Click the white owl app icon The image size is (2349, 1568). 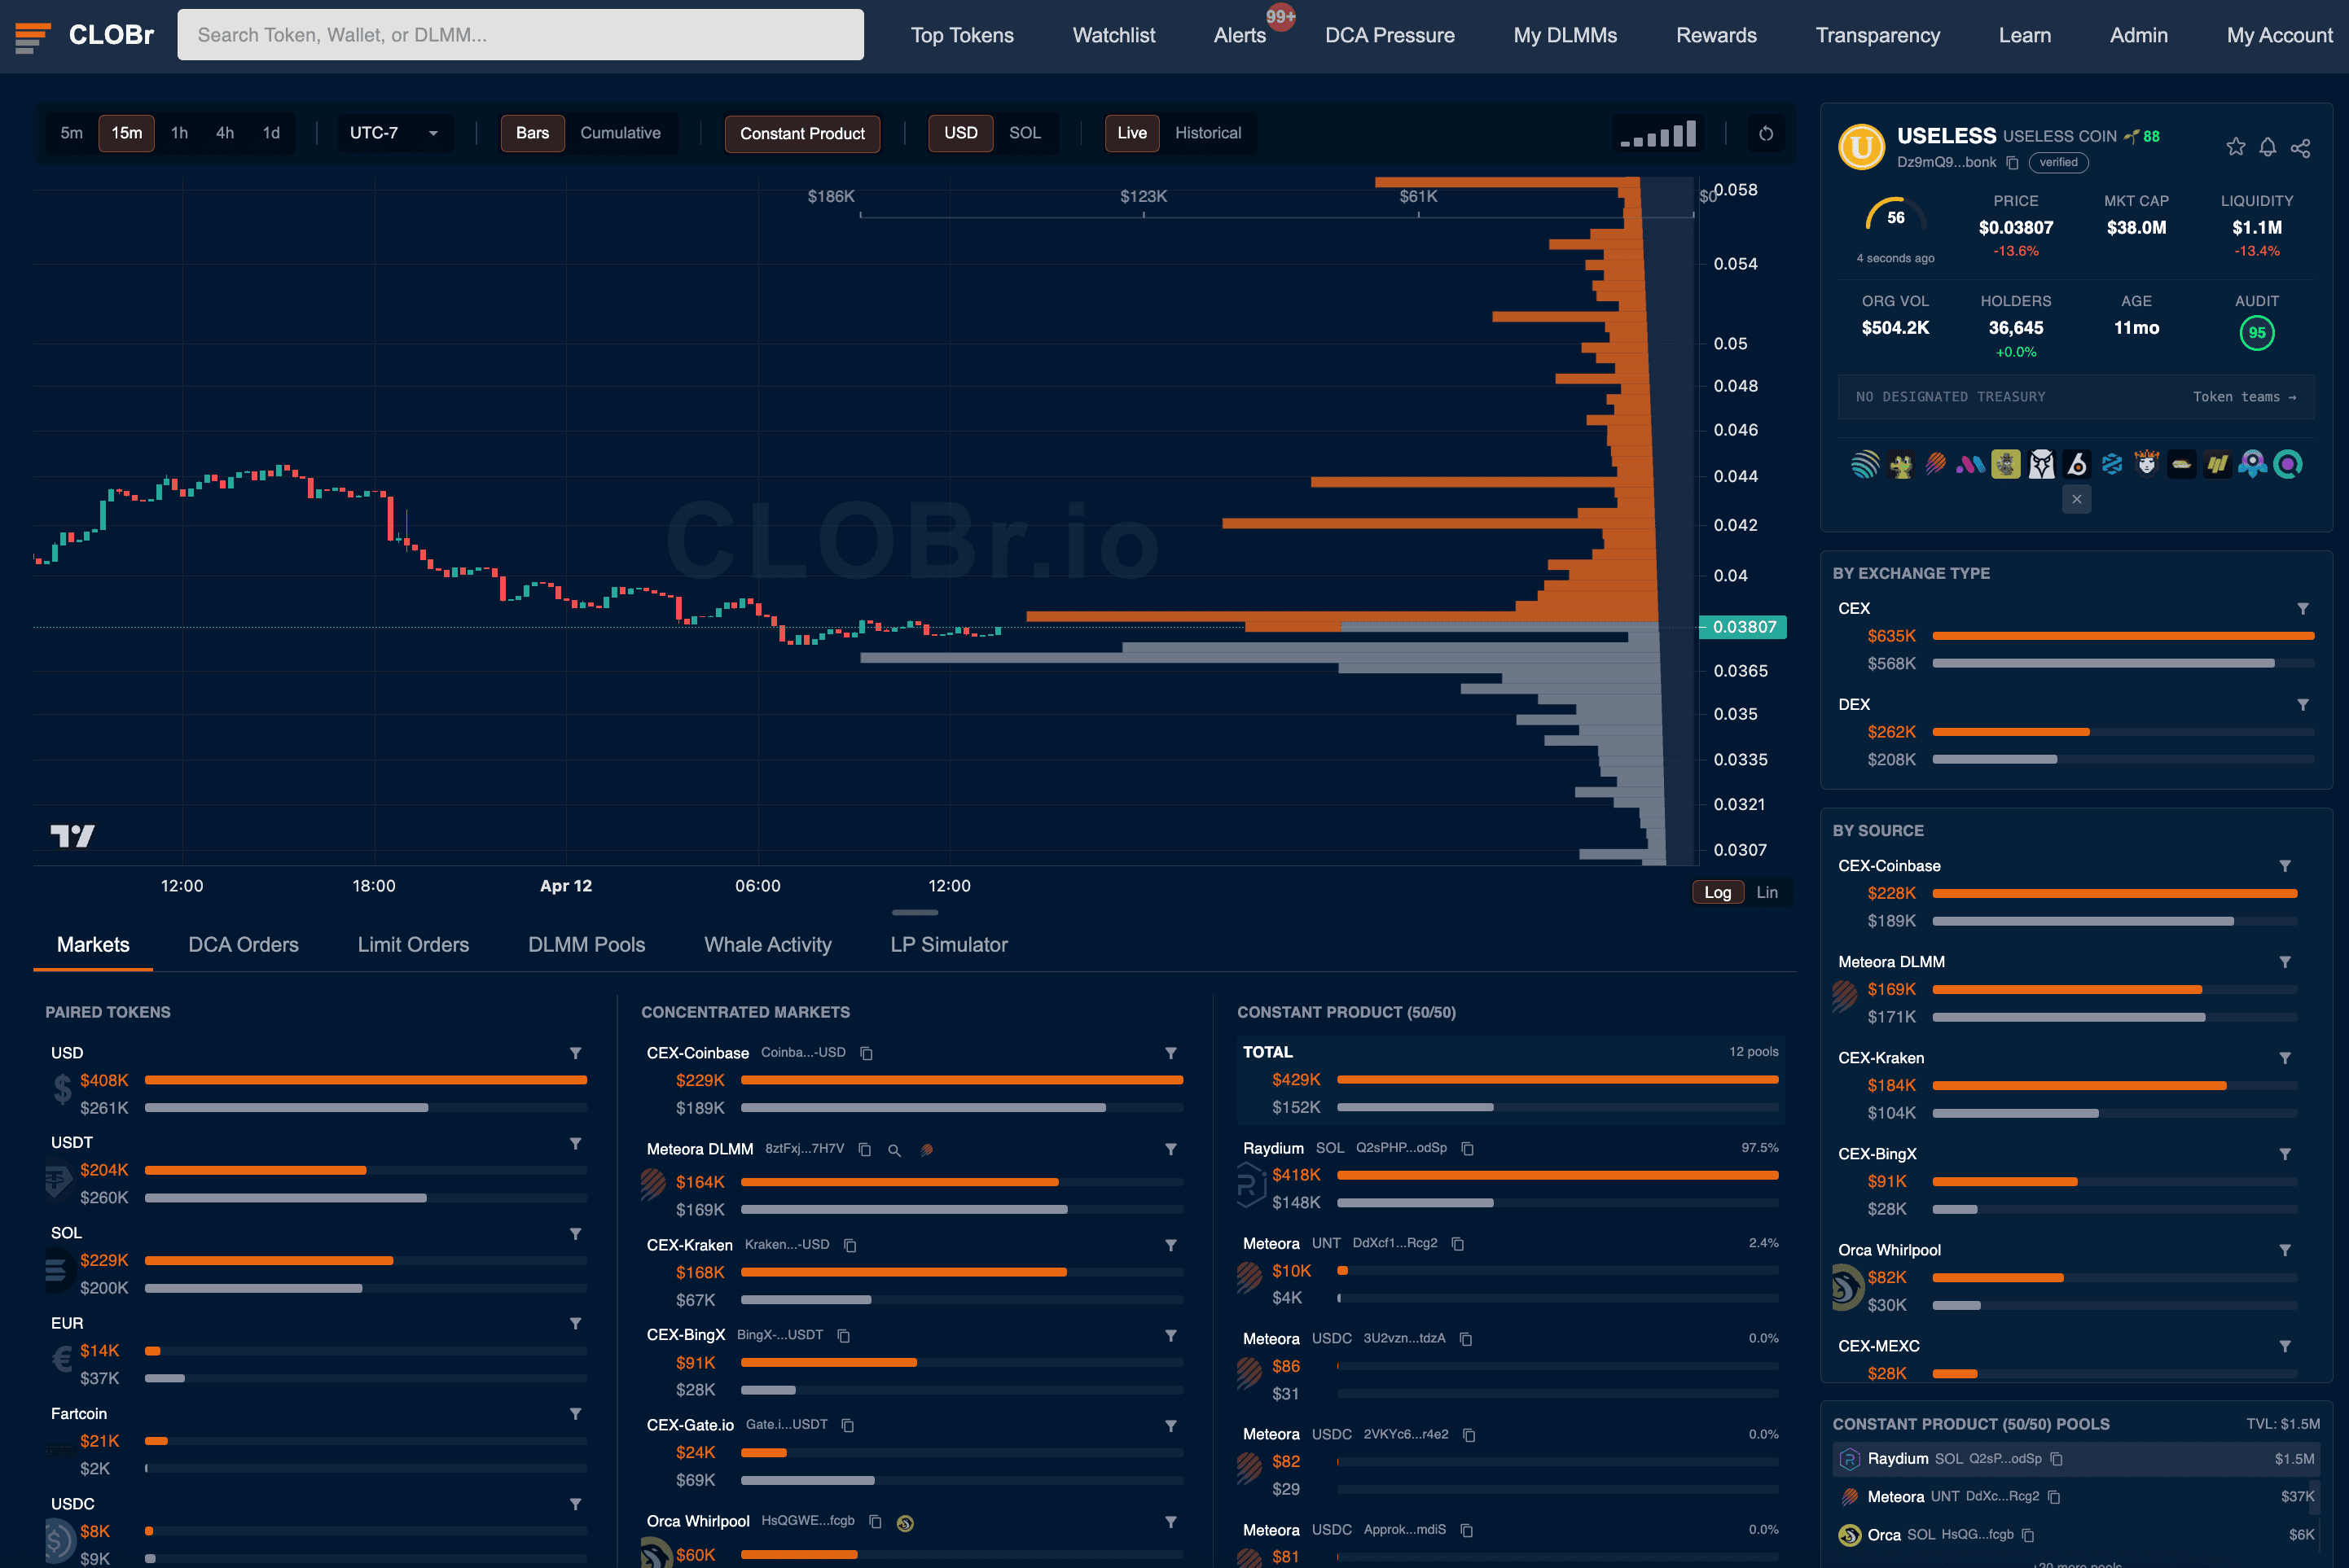(x=2042, y=464)
